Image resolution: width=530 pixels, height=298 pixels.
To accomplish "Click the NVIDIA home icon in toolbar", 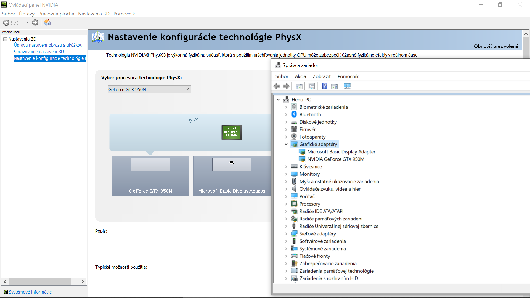I will click(x=47, y=22).
